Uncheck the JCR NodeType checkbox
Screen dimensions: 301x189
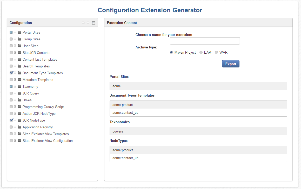(11, 120)
